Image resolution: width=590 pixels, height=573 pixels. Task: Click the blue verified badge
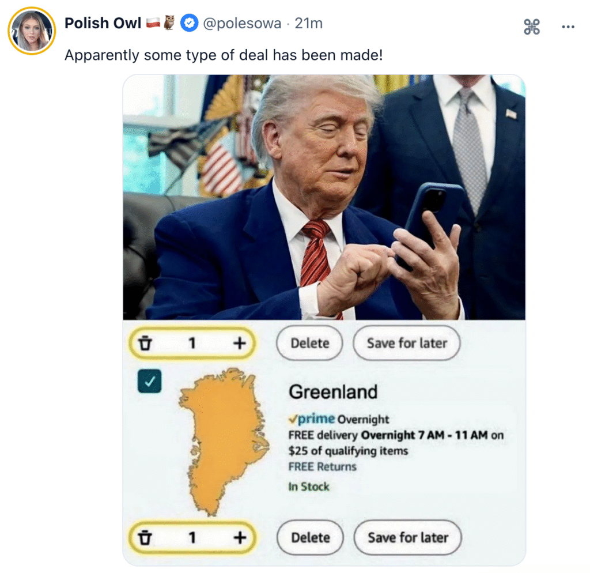click(x=188, y=24)
